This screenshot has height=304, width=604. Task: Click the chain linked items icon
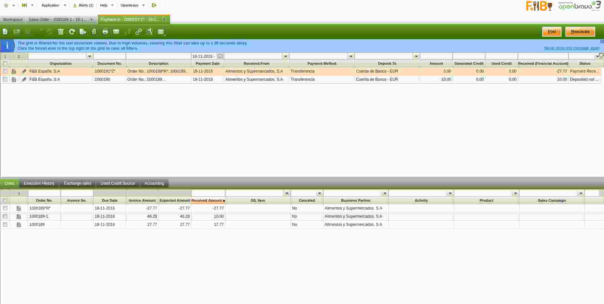tap(139, 32)
